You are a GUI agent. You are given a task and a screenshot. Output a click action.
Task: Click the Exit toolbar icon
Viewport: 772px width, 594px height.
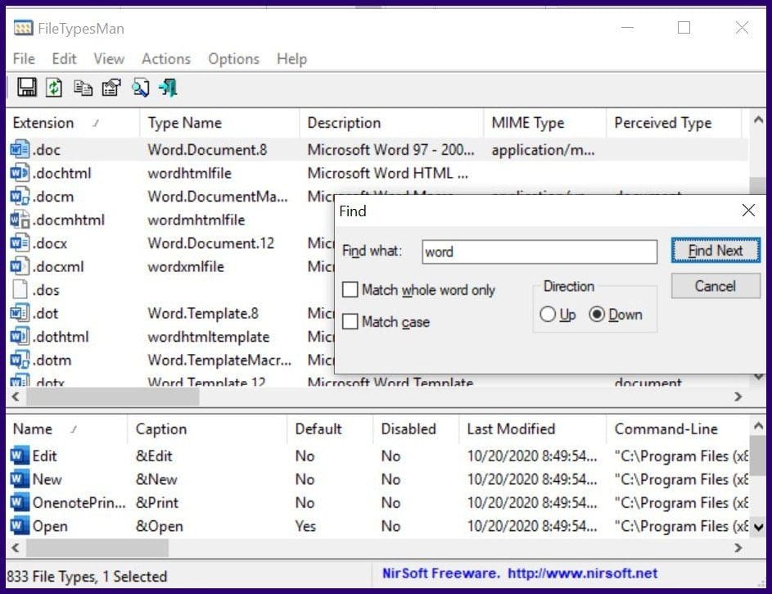[168, 88]
